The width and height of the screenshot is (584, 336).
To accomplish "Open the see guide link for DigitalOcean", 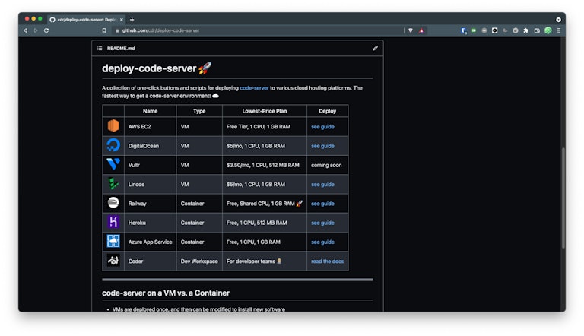I will [322, 146].
